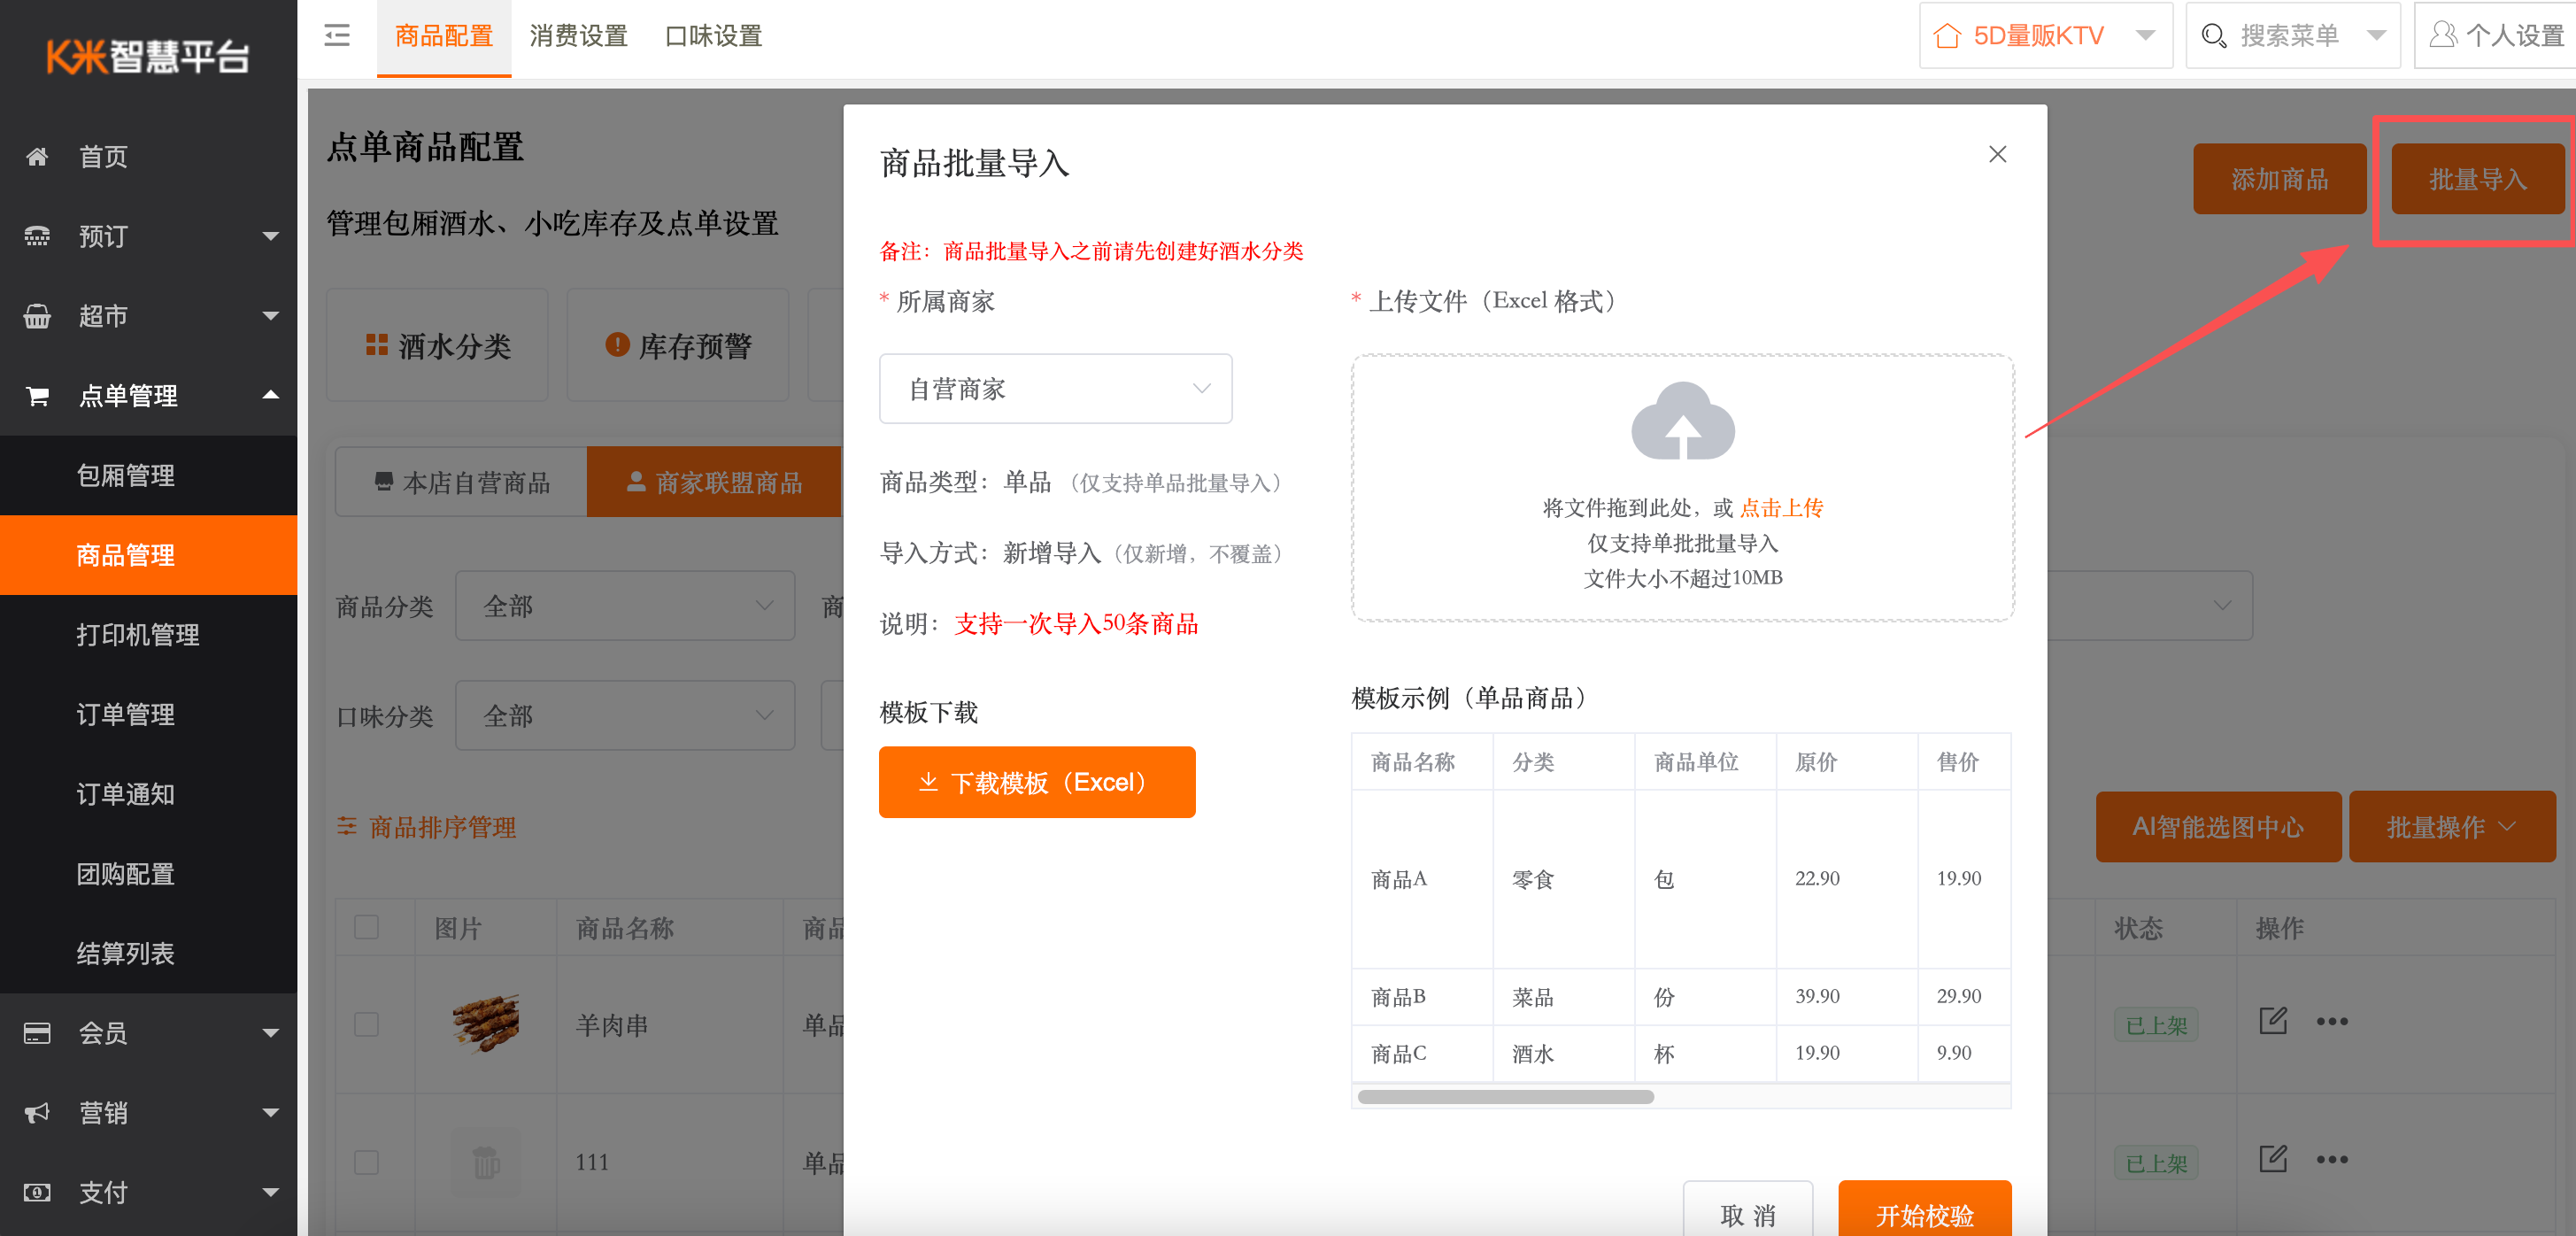Click the 超市 basket icon in the sidebar
This screenshot has height=1236, width=2576.
37,316
